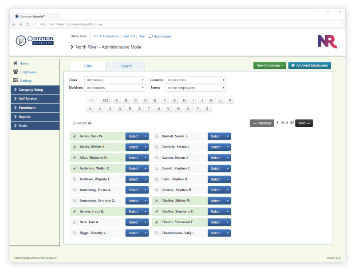Click the Notifications speech bubble icon
This screenshot has width=355, height=273.
coord(150,36)
